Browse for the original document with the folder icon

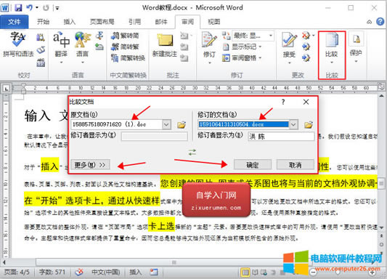[182, 124]
